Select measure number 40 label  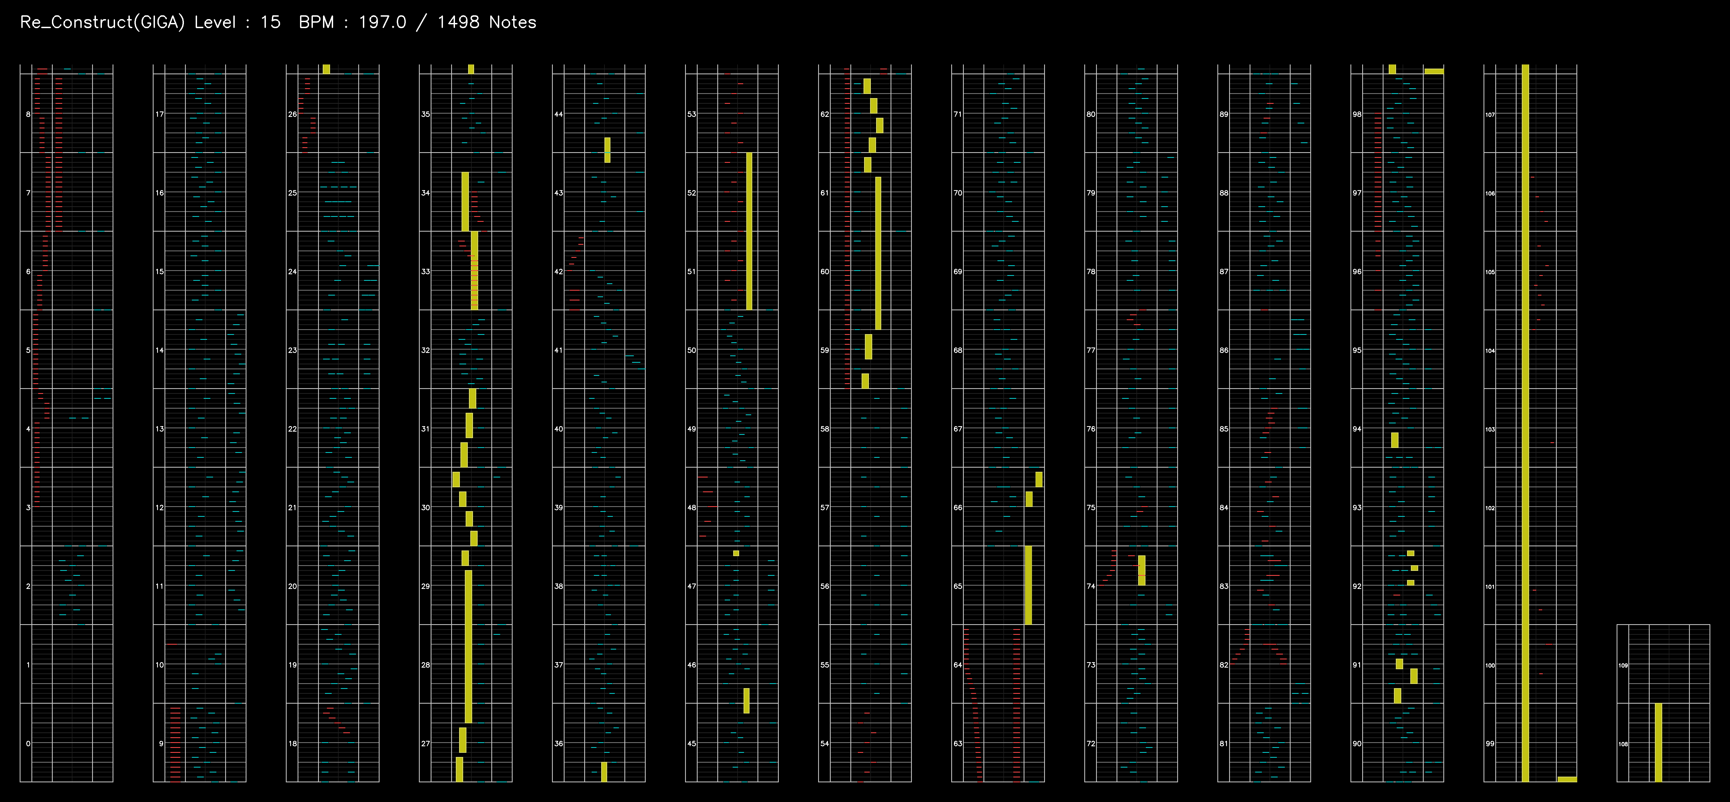tap(559, 428)
